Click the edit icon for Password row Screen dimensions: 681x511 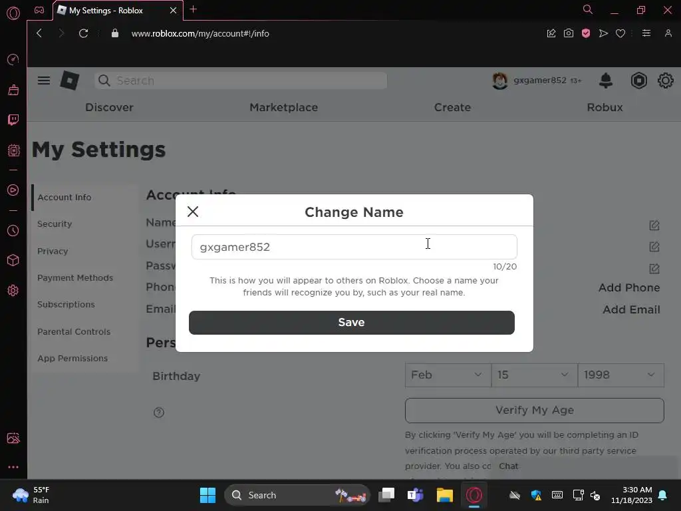(654, 269)
